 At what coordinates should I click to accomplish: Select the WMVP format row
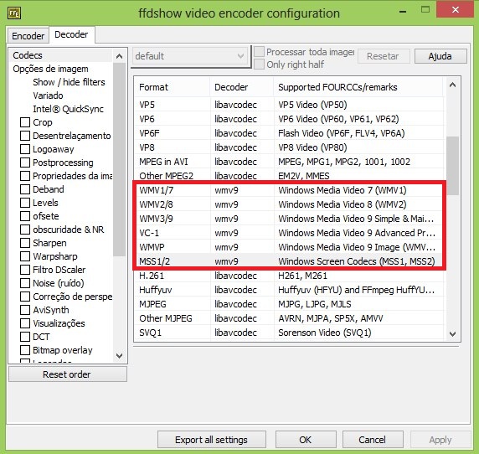(x=289, y=247)
